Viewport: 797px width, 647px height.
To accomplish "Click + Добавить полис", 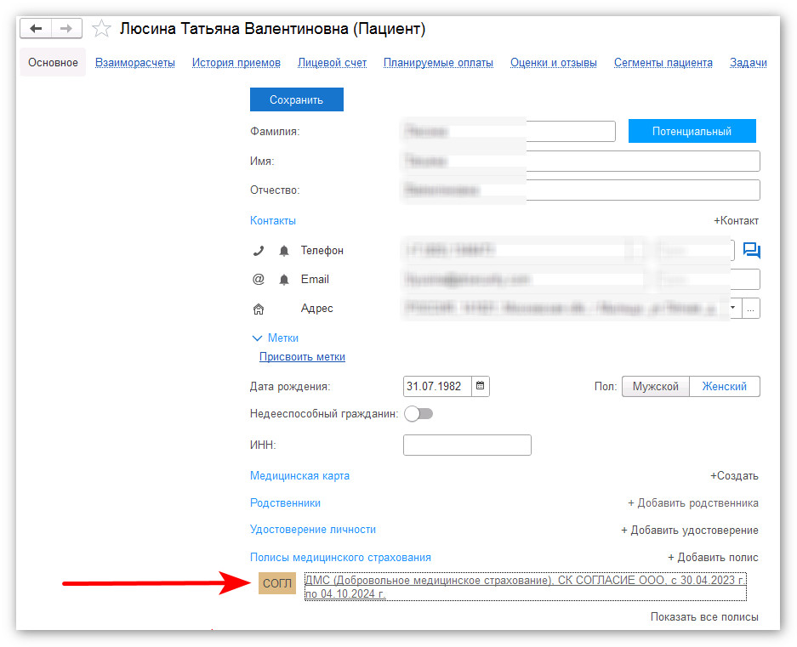I will [713, 558].
